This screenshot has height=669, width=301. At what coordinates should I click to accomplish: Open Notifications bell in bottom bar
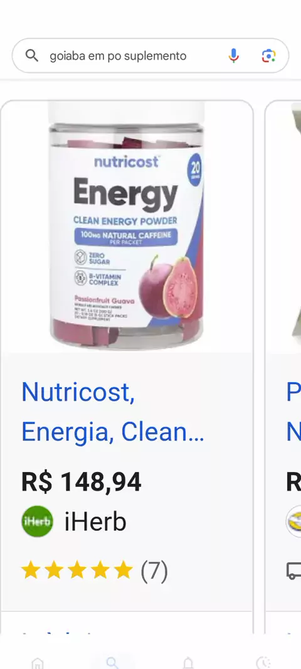click(x=188, y=663)
